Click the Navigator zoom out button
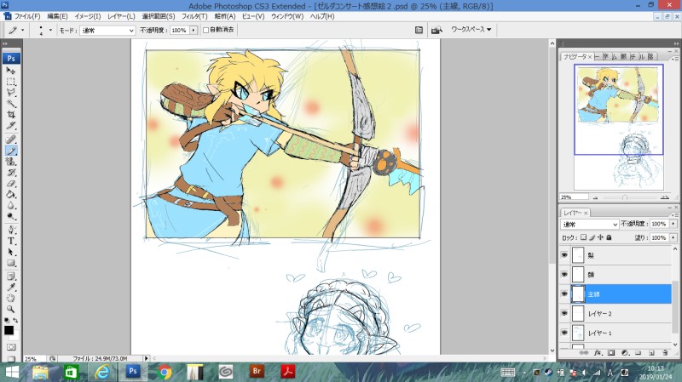Viewport: 682px width, 382px height. [x=595, y=197]
